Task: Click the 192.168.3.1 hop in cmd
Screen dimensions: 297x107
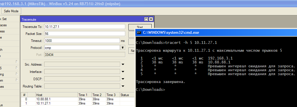Action: coord(220,58)
